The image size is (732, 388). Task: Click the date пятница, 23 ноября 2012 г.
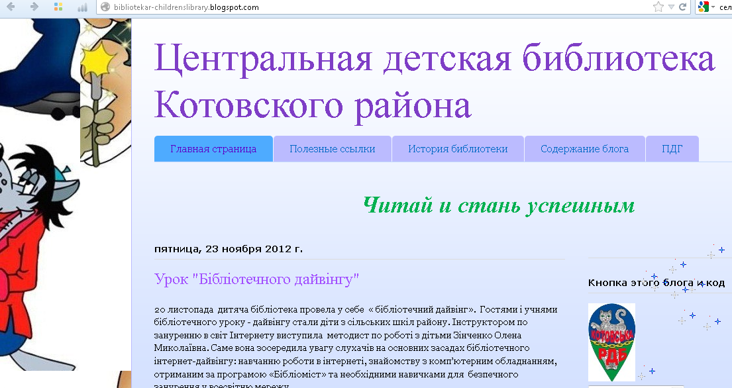[x=229, y=249]
